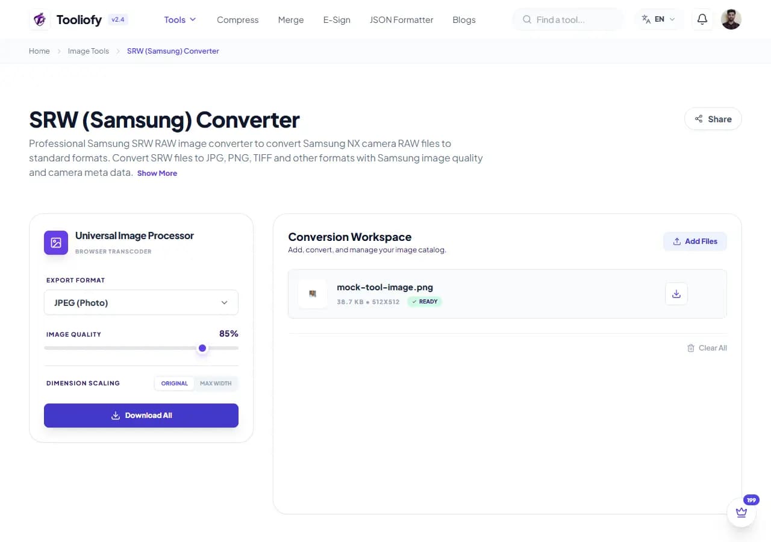Go to E-Sign page
Screen dimensions: 771x542
(337, 20)
